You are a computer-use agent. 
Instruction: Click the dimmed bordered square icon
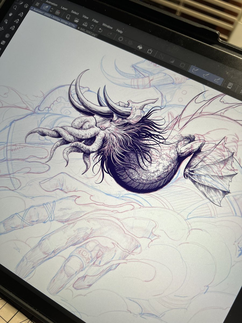tap(182, 65)
